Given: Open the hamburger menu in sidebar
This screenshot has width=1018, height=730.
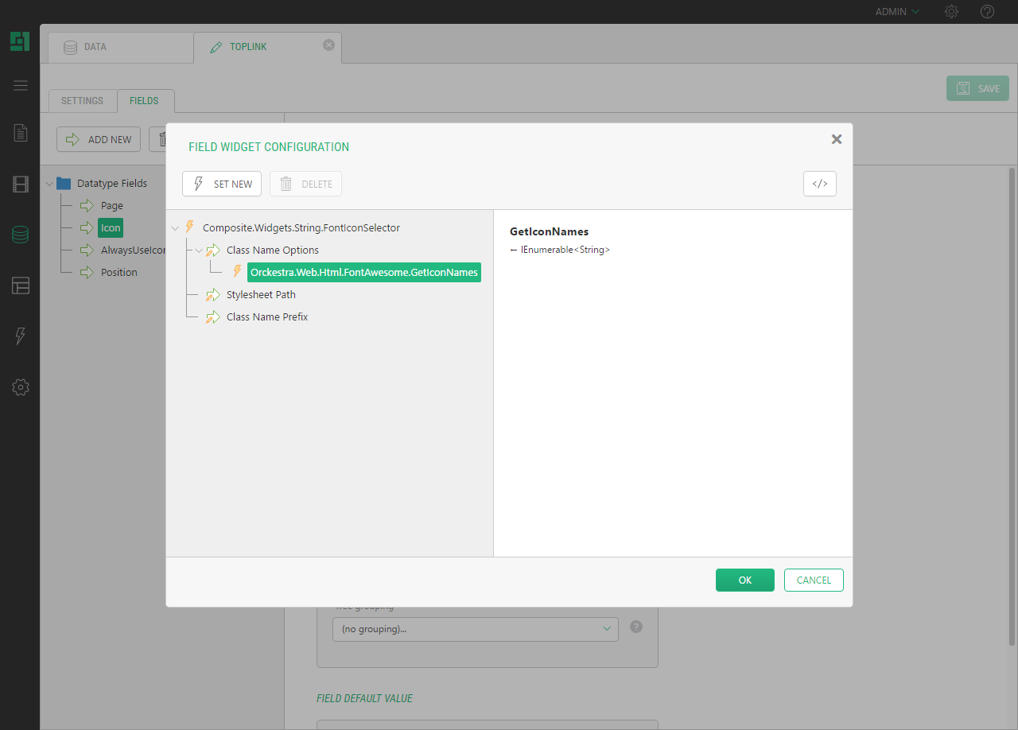Looking at the screenshot, I should tap(21, 86).
